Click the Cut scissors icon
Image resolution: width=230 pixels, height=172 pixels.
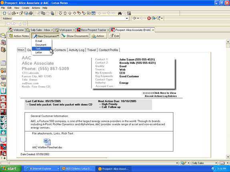[38, 13]
